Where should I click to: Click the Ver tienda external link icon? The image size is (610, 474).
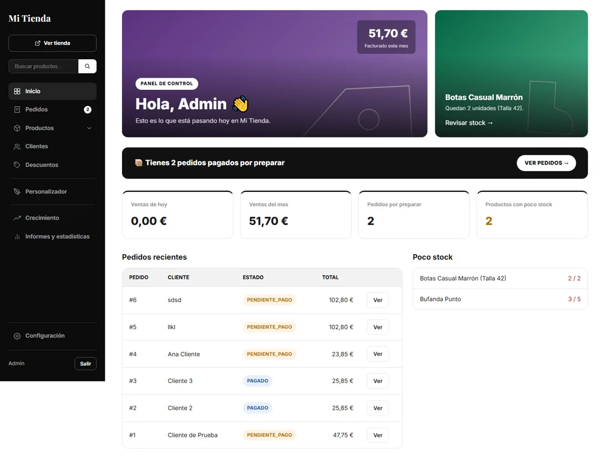point(38,43)
